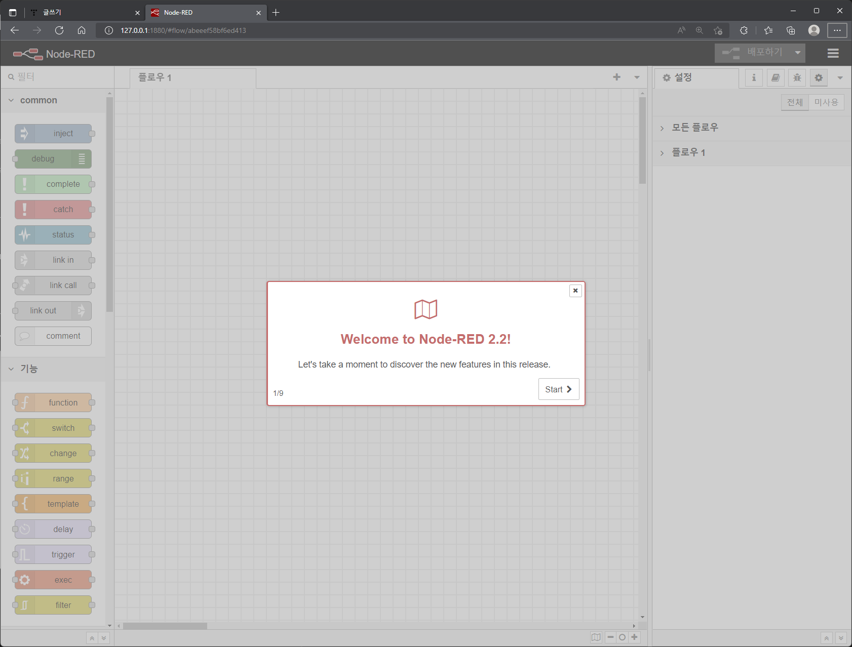852x647 pixels.
Task: Switch to the 글쓰기 browser tab
Action: (84, 12)
